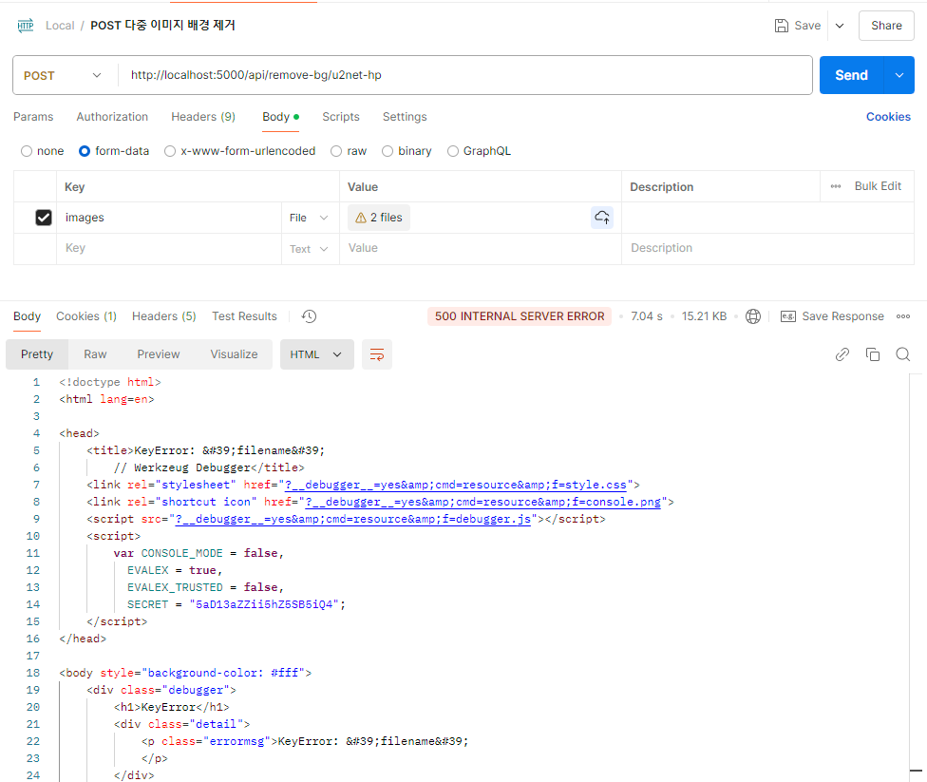The image size is (927, 782).
Task: Open the Params tab
Action: click(x=33, y=117)
